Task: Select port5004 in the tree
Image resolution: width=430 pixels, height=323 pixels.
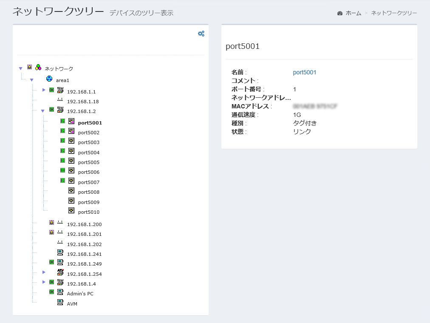Action: 88,153
